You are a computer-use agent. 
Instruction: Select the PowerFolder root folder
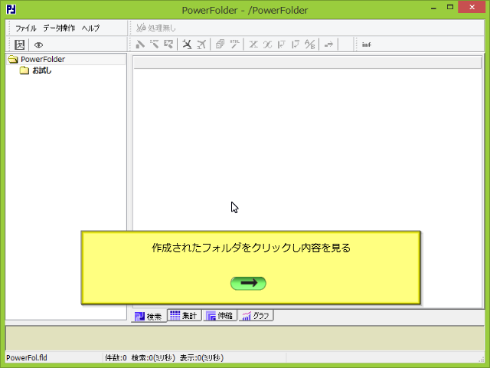coord(43,59)
